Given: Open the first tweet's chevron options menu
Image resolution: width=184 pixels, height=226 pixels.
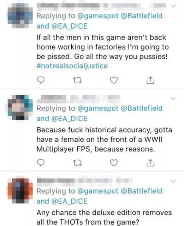Looking at the screenshot, I should [173, 6].
